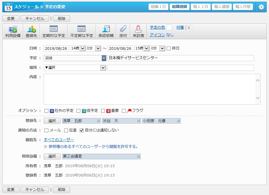Click the top 削除 button
This screenshot has height=195, width=269.
click(62, 18)
